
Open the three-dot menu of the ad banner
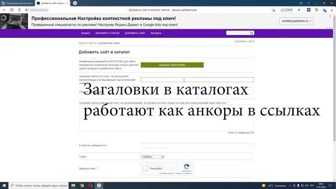coord(330,16)
